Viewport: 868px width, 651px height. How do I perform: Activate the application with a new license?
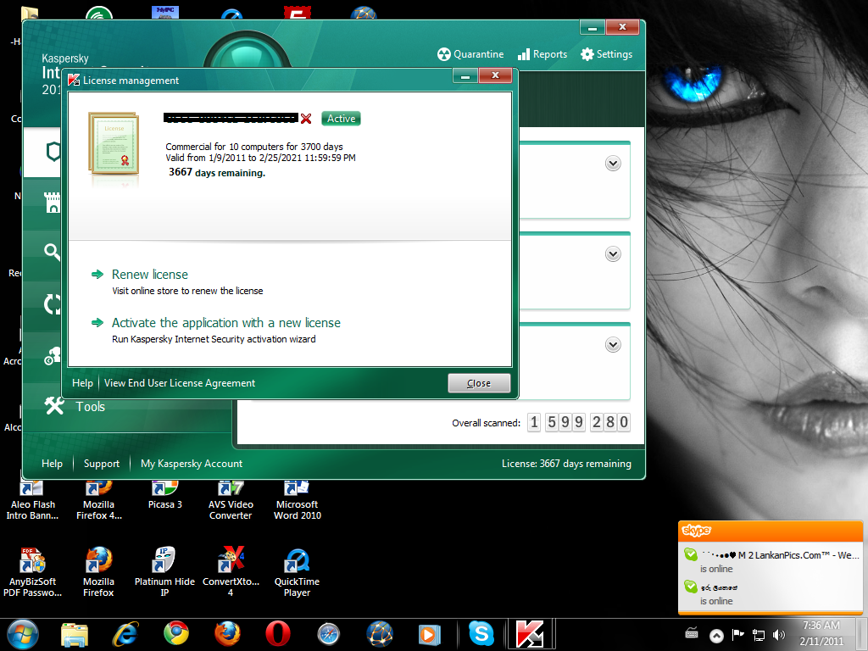(x=225, y=323)
